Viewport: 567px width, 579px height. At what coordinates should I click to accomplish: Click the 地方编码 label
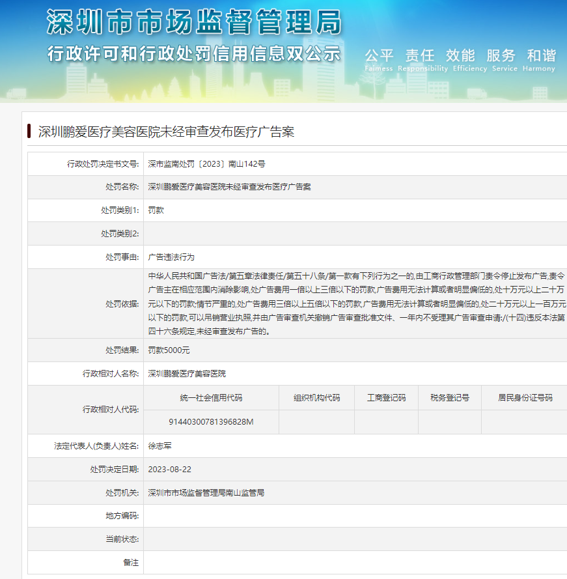[x=122, y=516]
